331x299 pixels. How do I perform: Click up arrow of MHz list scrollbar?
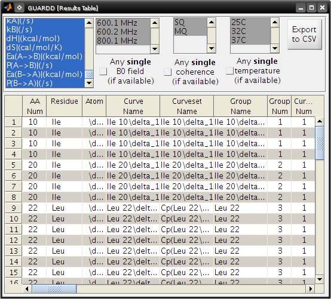pyautogui.click(x=155, y=23)
